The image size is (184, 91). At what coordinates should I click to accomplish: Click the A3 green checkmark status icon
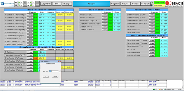tap(31, 2)
